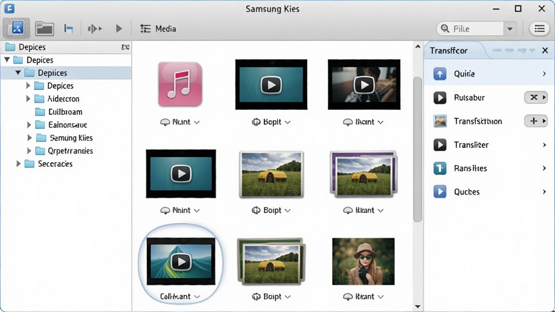Open the circled Colbkant video thumbnail
Image resolution: width=555 pixels, height=312 pixels.
point(181,262)
